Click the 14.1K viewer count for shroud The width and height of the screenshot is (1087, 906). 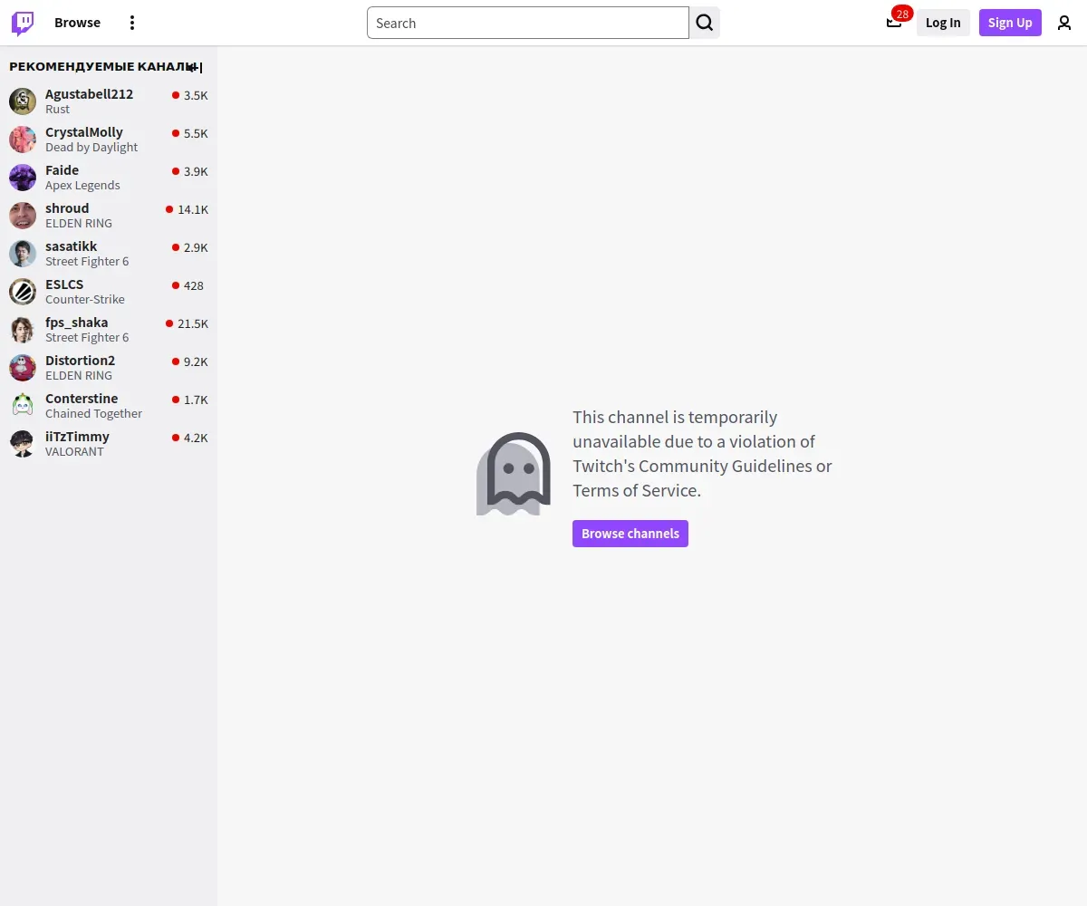tap(193, 209)
